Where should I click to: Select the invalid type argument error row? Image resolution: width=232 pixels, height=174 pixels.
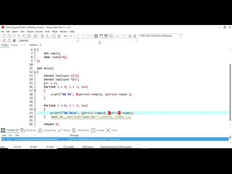115,139
